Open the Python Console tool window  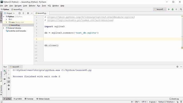coord(43,99)
